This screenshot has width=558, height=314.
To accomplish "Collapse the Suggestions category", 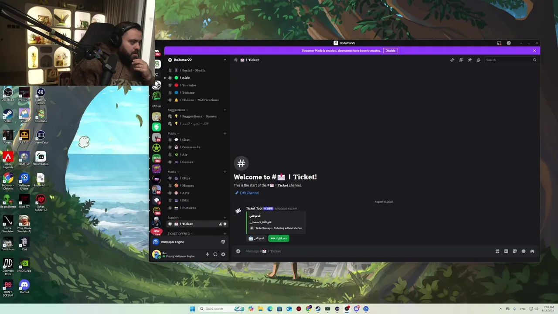I will click(x=178, y=110).
